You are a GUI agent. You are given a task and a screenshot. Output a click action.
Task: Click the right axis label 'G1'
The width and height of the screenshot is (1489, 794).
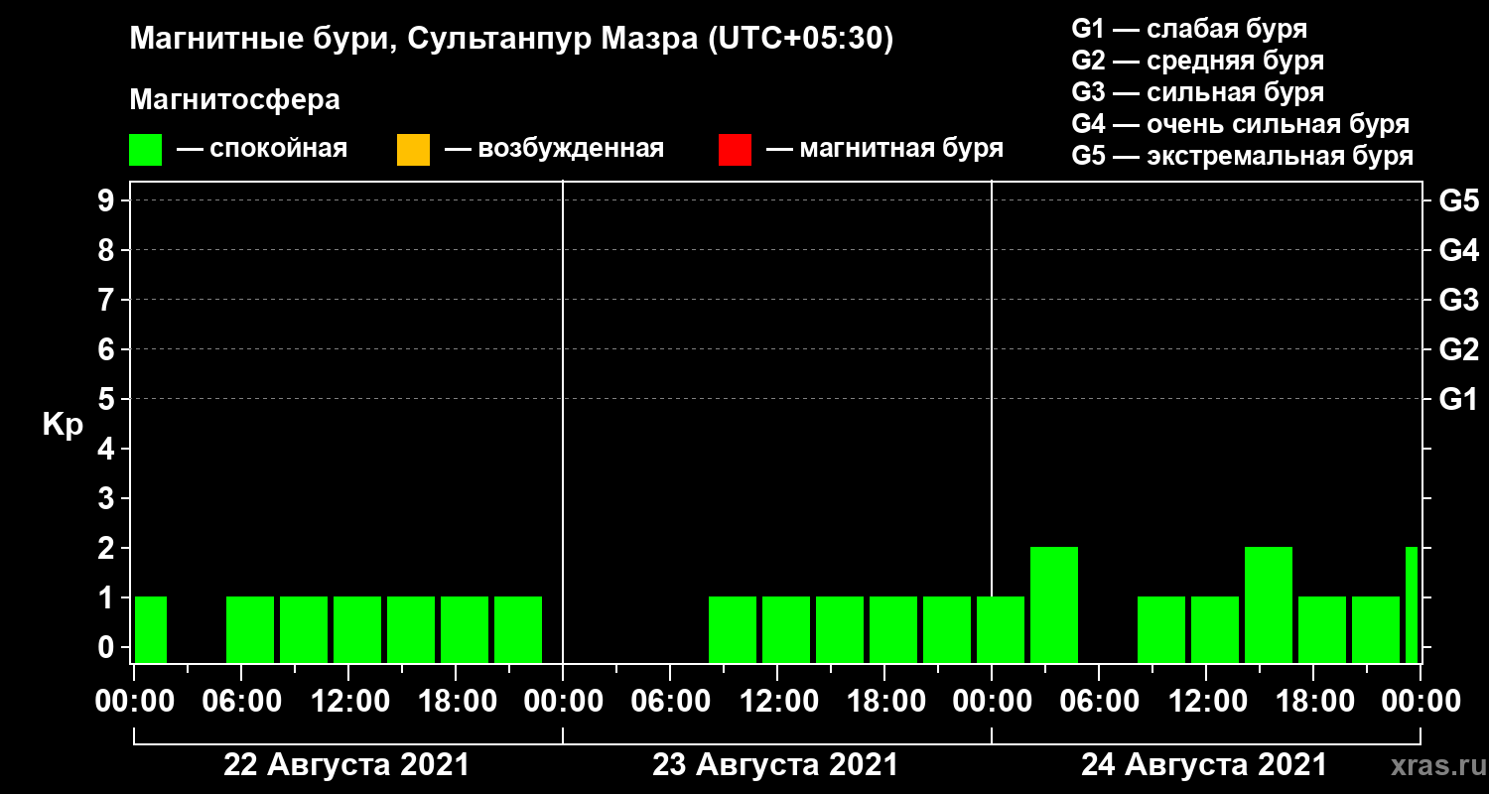coord(1458,399)
